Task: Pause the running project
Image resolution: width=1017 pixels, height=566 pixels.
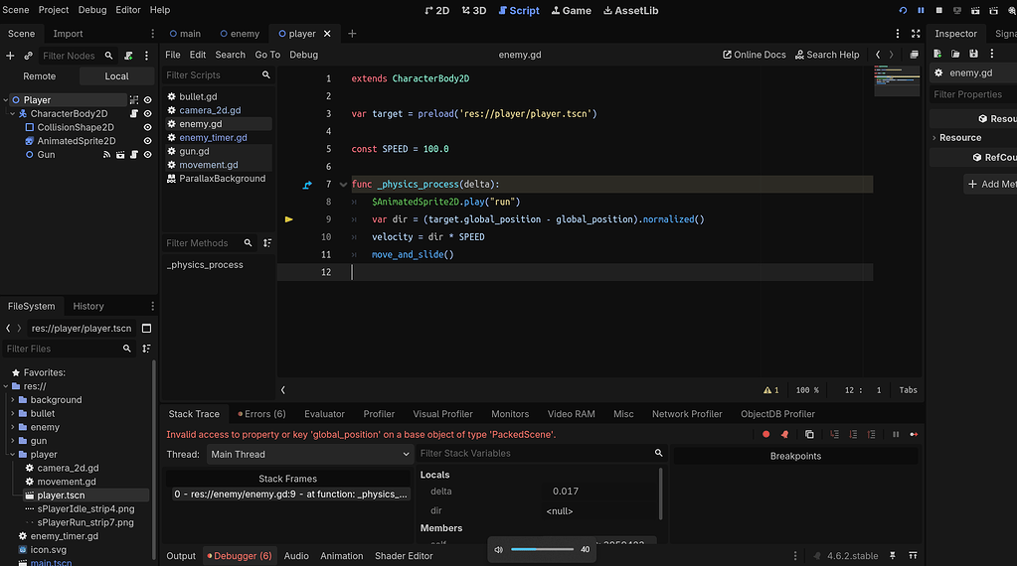Action: 921,10
